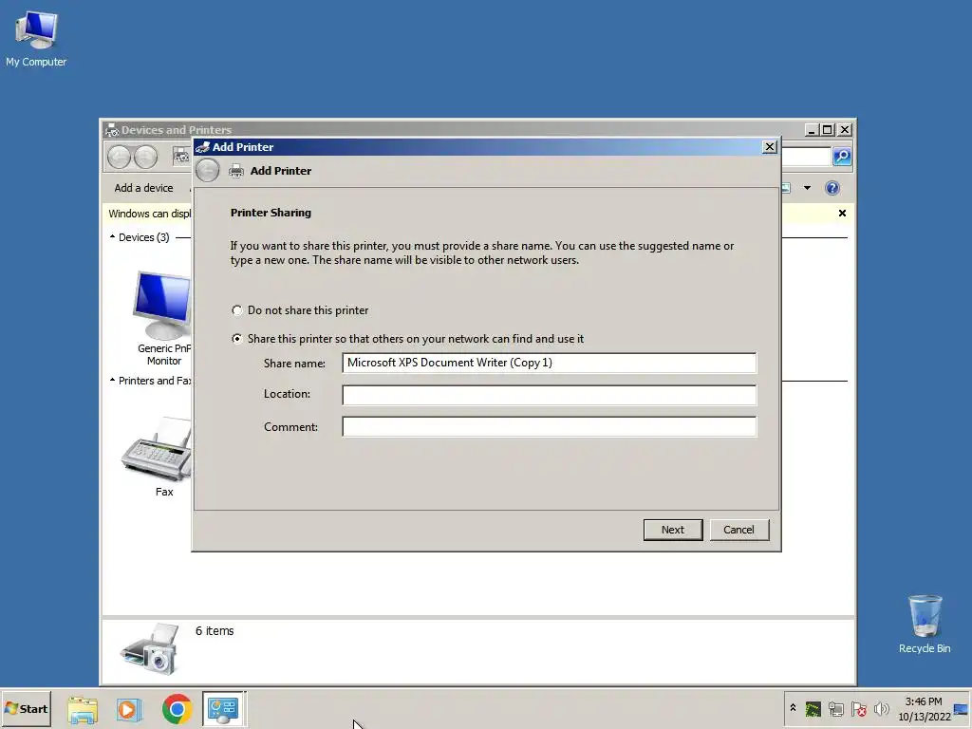Open the My Computer desktop icon
The height and width of the screenshot is (729, 972).
point(36,38)
